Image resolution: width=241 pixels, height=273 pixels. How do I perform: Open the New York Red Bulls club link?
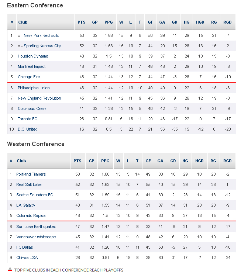click(x=41, y=35)
